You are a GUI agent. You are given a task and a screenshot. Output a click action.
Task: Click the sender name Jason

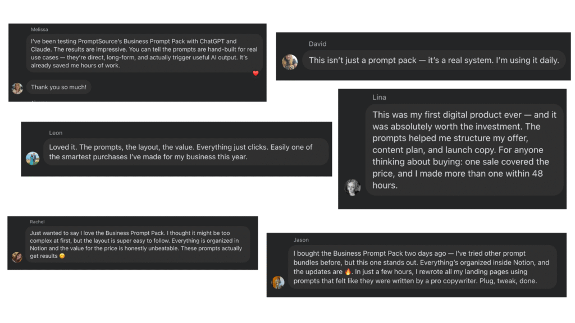(301, 240)
